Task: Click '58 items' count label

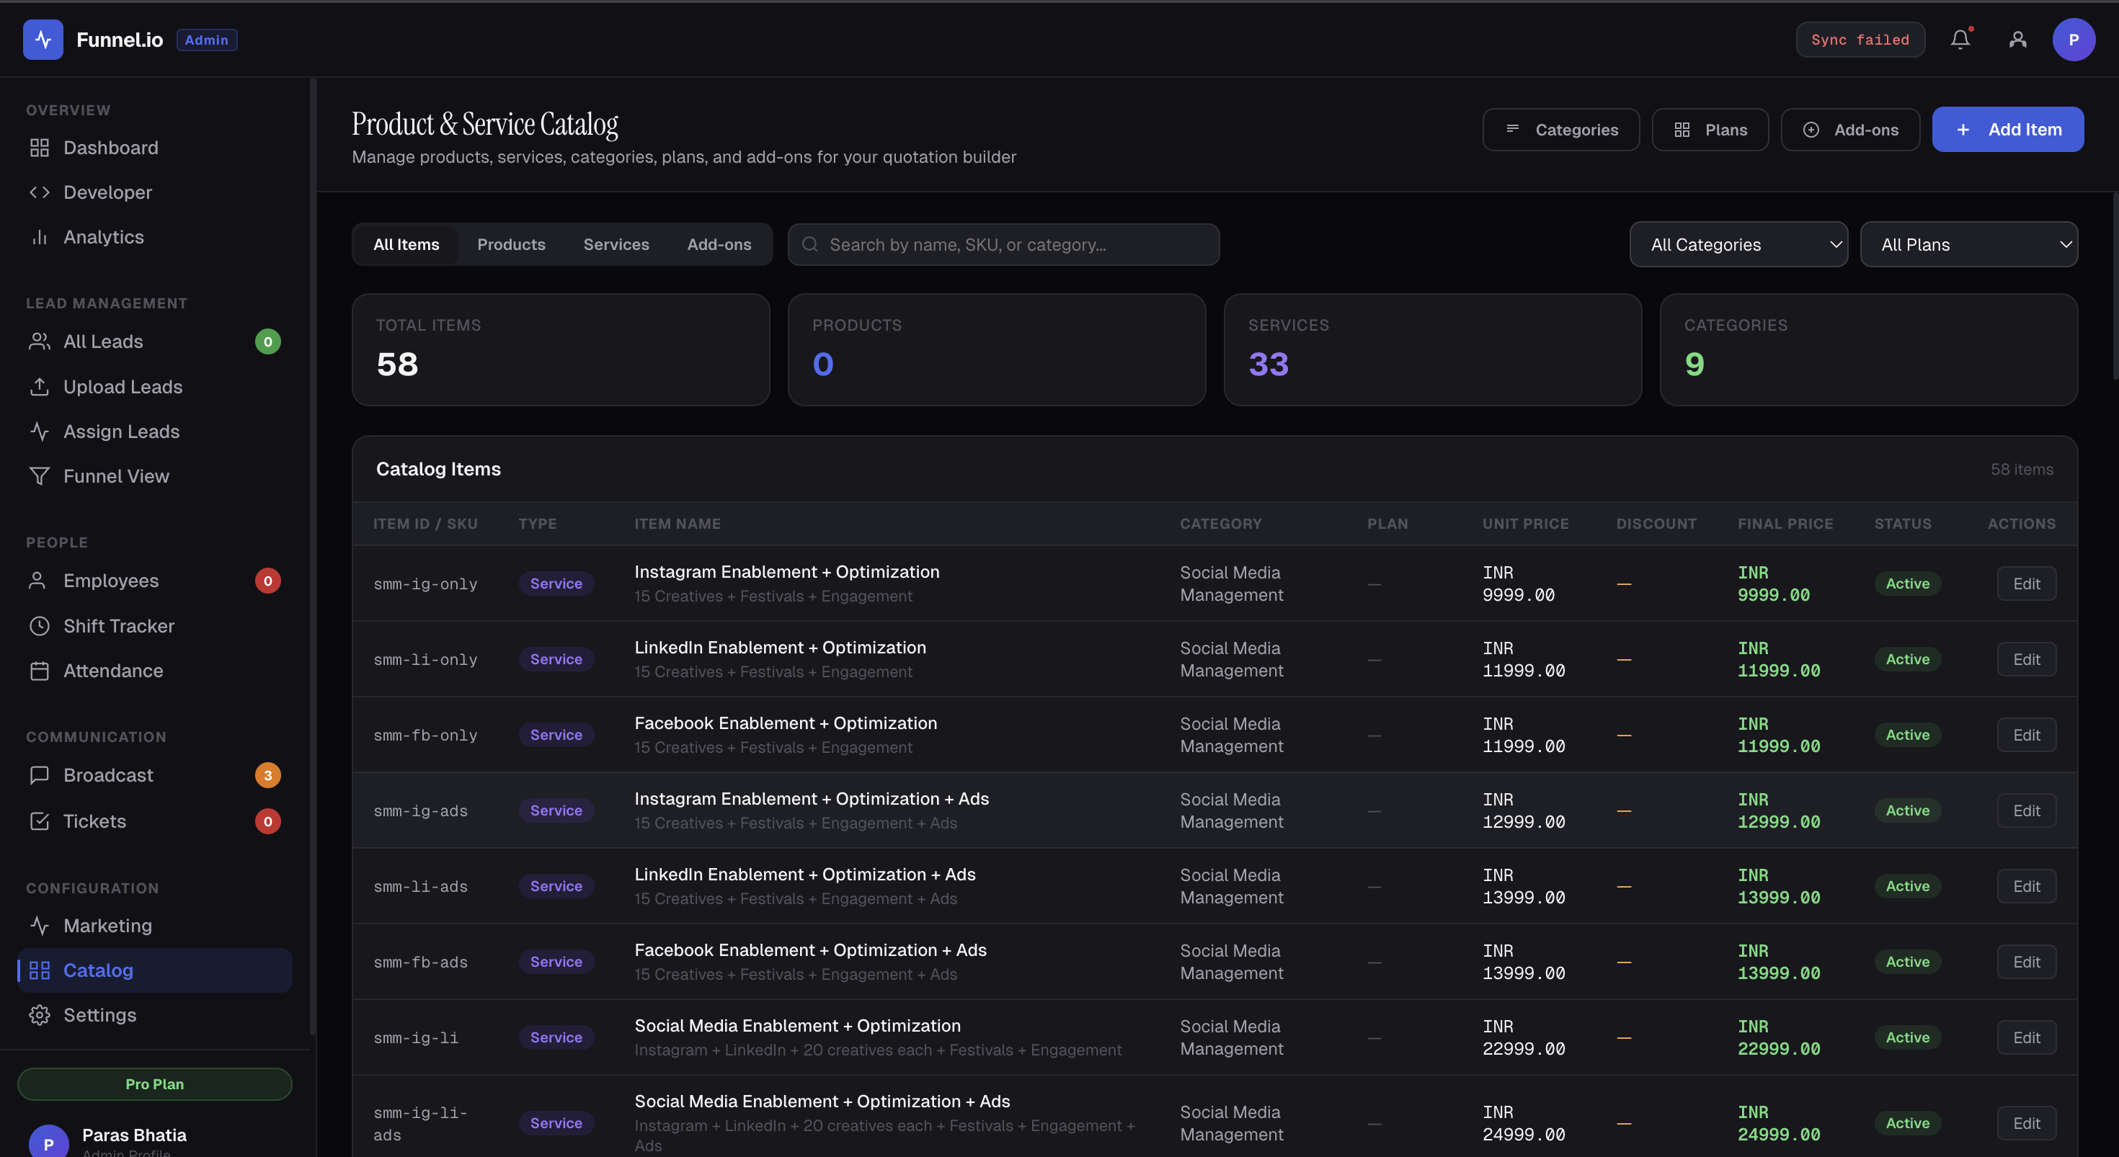Action: coord(2021,469)
